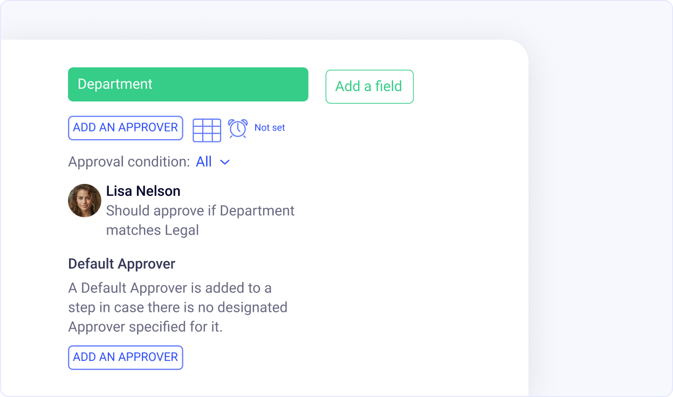Image resolution: width=673 pixels, height=397 pixels.
Task: Click the Add a field button
Action: pyautogui.click(x=369, y=86)
